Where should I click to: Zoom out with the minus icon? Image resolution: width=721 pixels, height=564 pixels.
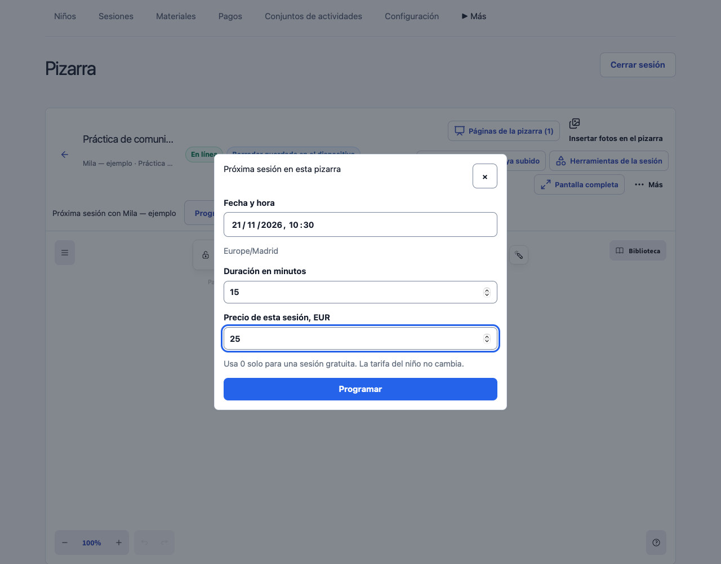click(x=65, y=543)
